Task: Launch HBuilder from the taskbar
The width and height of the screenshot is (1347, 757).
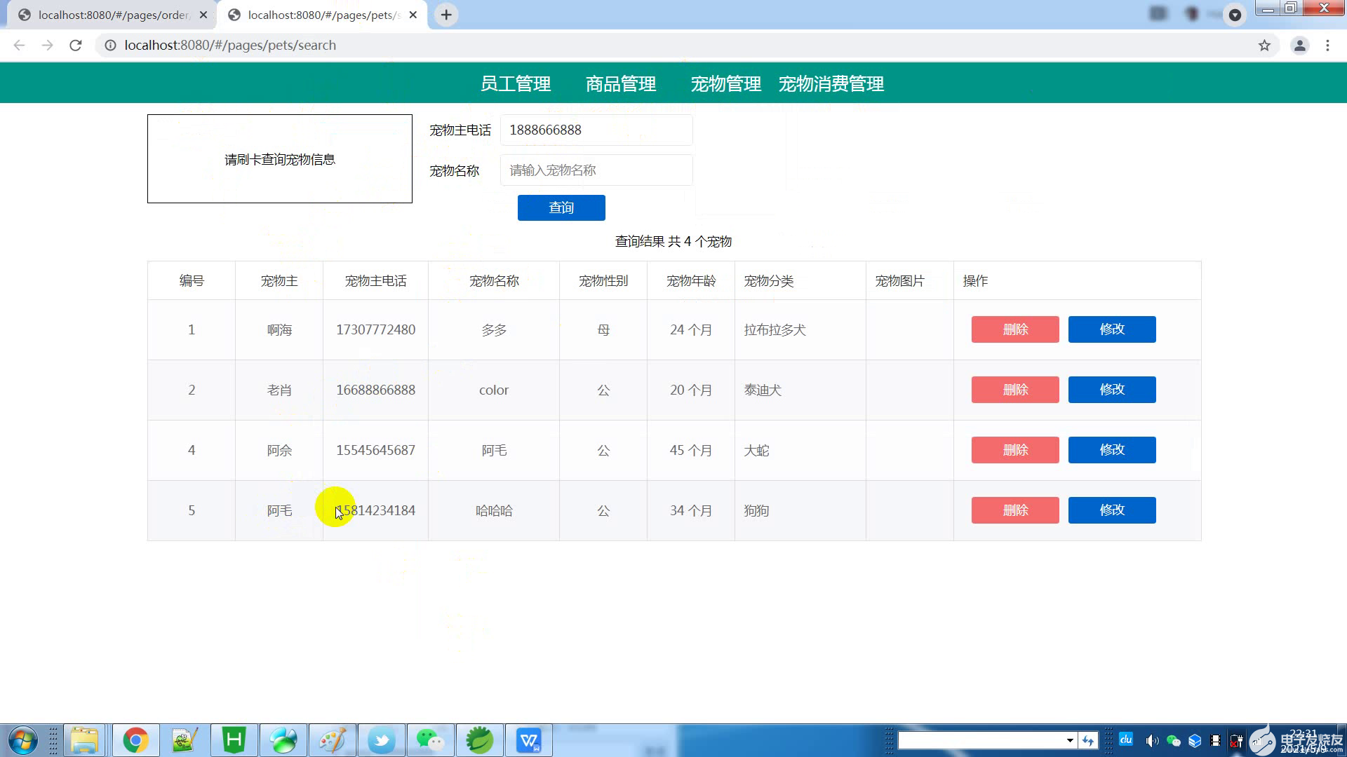Action: coord(234,740)
